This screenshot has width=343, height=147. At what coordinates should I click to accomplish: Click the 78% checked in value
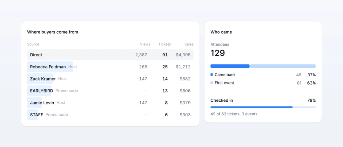click(x=312, y=100)
